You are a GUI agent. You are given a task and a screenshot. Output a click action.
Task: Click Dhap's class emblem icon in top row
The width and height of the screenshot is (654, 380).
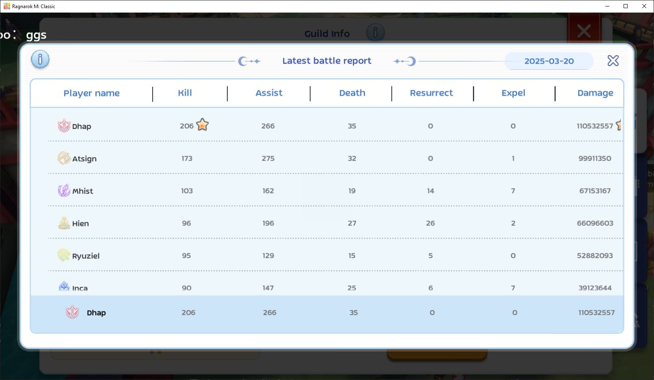pyautogui.click(x=64, y=126)
